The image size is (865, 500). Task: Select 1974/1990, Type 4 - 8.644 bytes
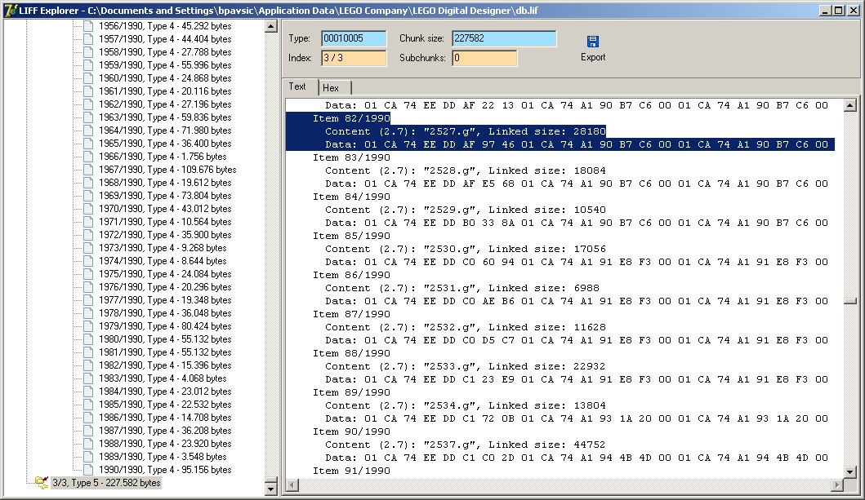[x=163, y=261]
